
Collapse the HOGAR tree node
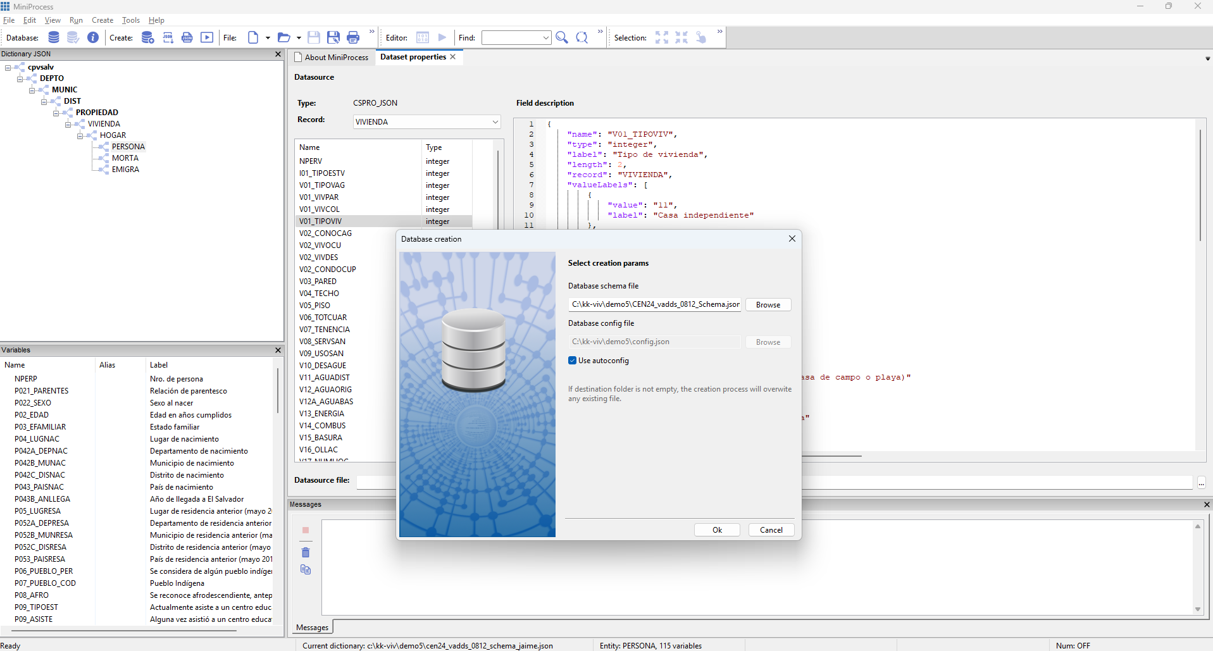[x=80, y=135]
